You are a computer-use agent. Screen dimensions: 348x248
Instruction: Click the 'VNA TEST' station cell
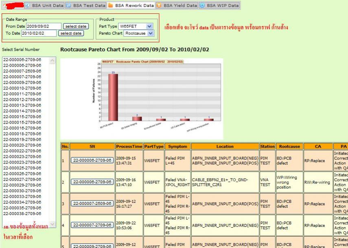click(x=267, y=182)
